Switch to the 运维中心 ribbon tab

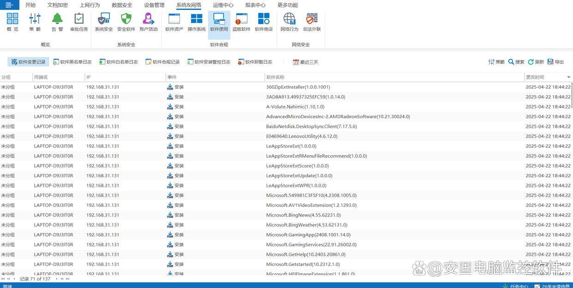pos(223,5)
